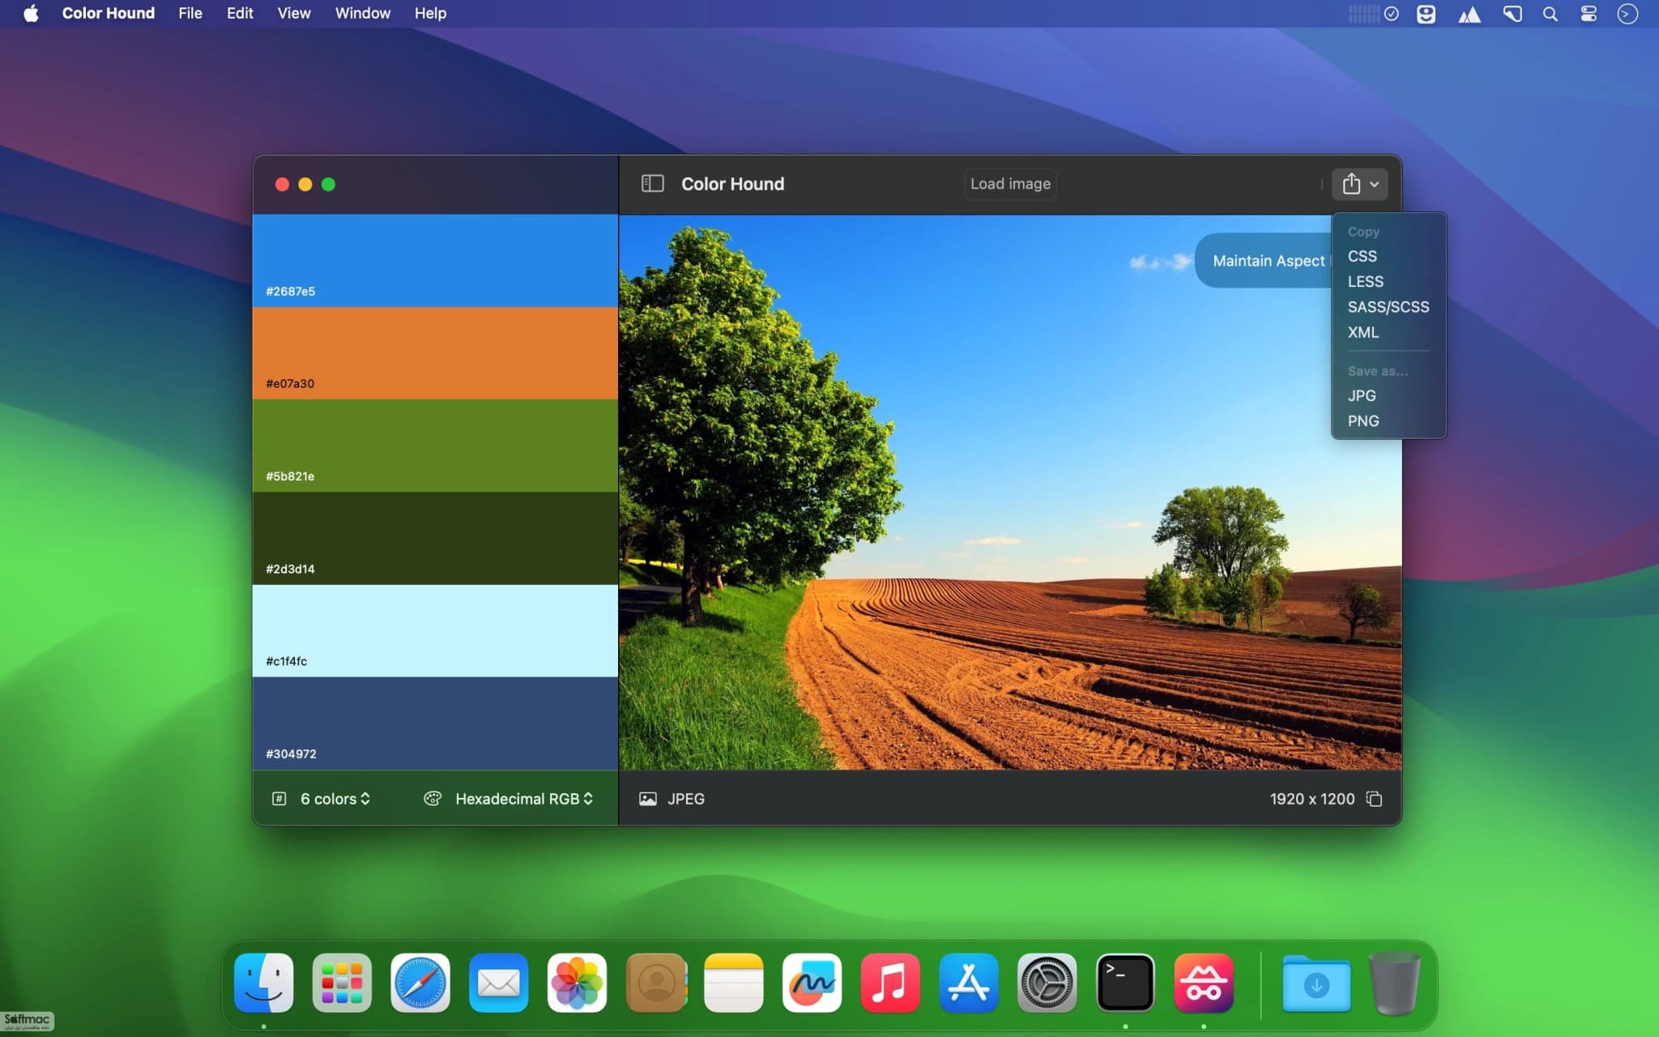
Task: Toggle the sidebar panel icon
Action: point(652,184)
